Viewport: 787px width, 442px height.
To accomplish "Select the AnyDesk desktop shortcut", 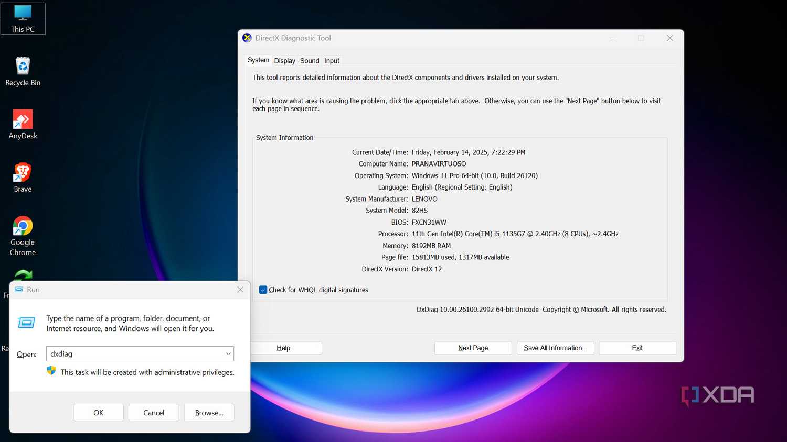I will (23, 125).
